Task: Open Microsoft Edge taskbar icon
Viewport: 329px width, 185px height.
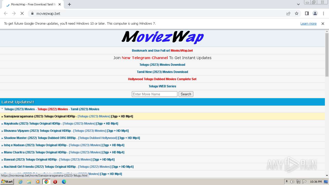Action: (x=64, y=182)
